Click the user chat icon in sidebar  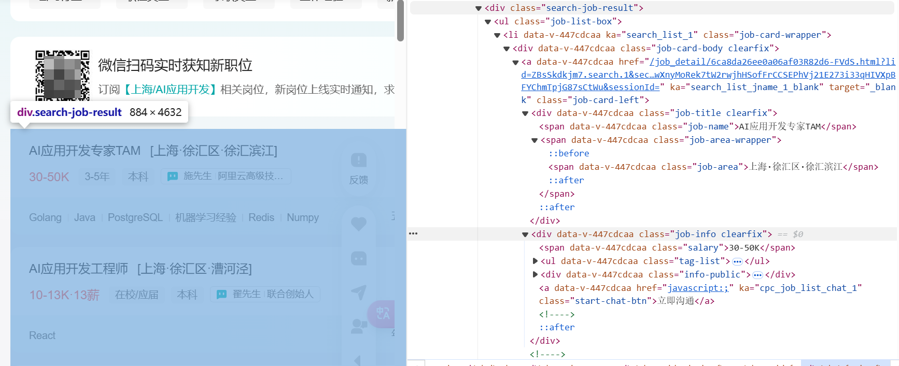[358, 326]
